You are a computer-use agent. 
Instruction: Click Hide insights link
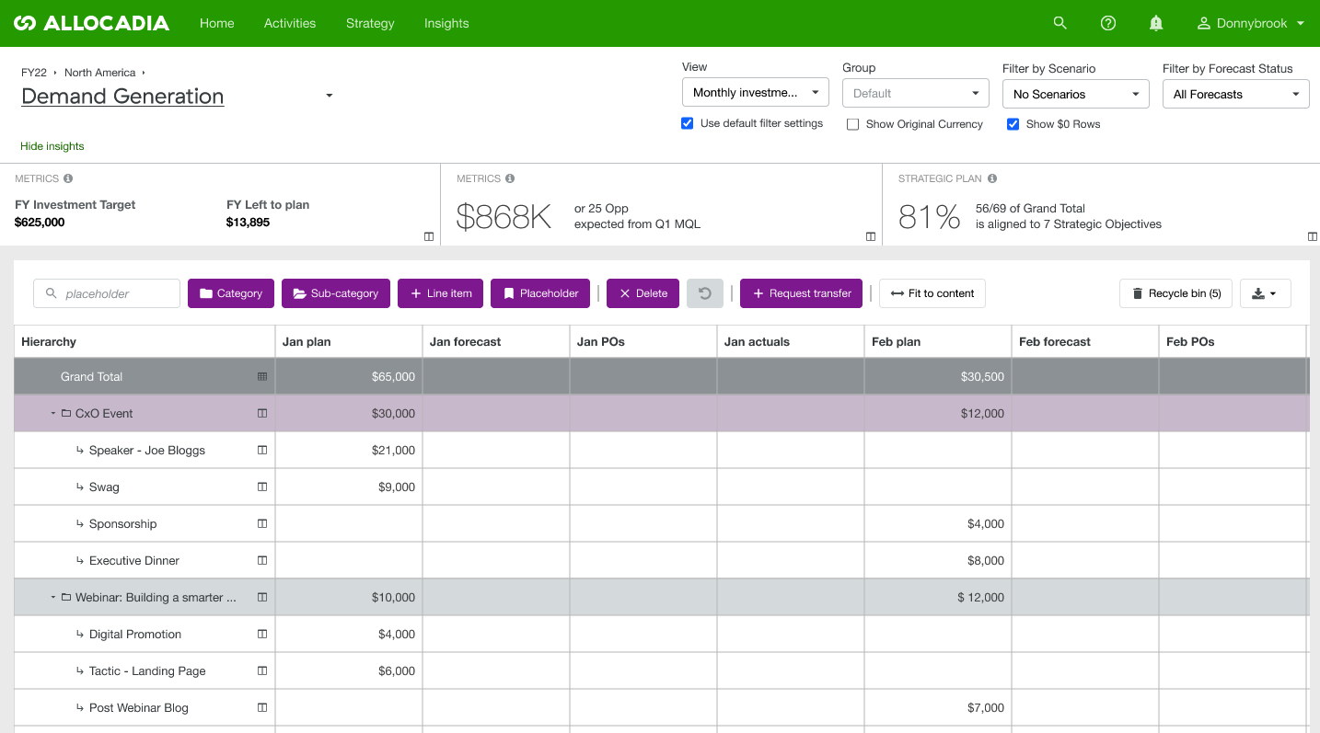52,146
